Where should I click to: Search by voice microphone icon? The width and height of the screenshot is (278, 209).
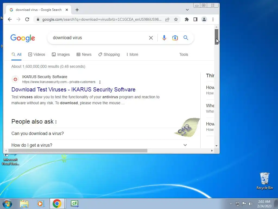pos(164,38)
